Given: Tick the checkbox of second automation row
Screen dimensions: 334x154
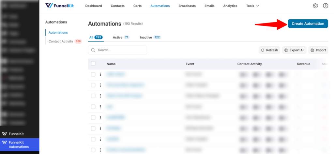Looking at the screenshot, I should coord(93,85).
